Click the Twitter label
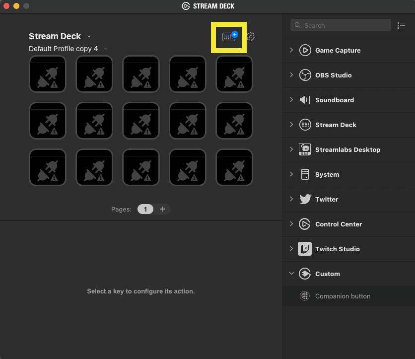Image resolution: width=415 pixels, height=359 pixels. [x=327, y=199]
